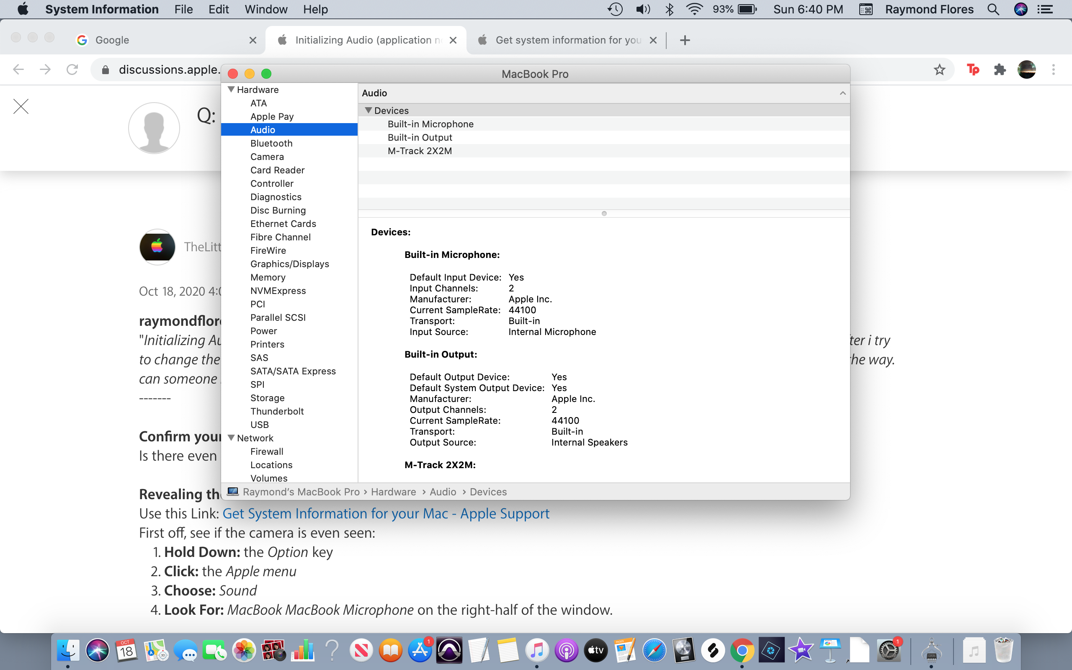Viewport: 1072px width, 670px height.
Task: Collapse the Network tree section
Action: (231, 438)
